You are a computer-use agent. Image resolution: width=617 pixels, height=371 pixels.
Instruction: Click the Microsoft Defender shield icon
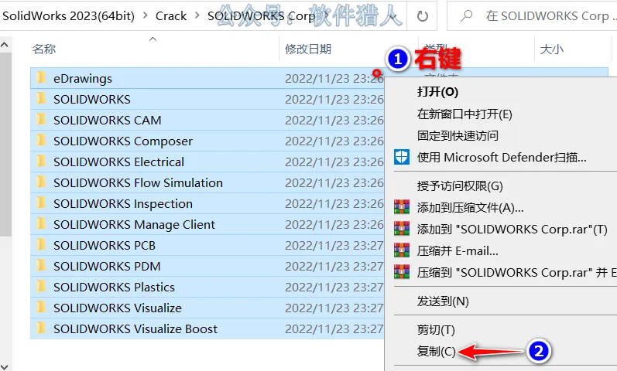(x=402, y=157)
